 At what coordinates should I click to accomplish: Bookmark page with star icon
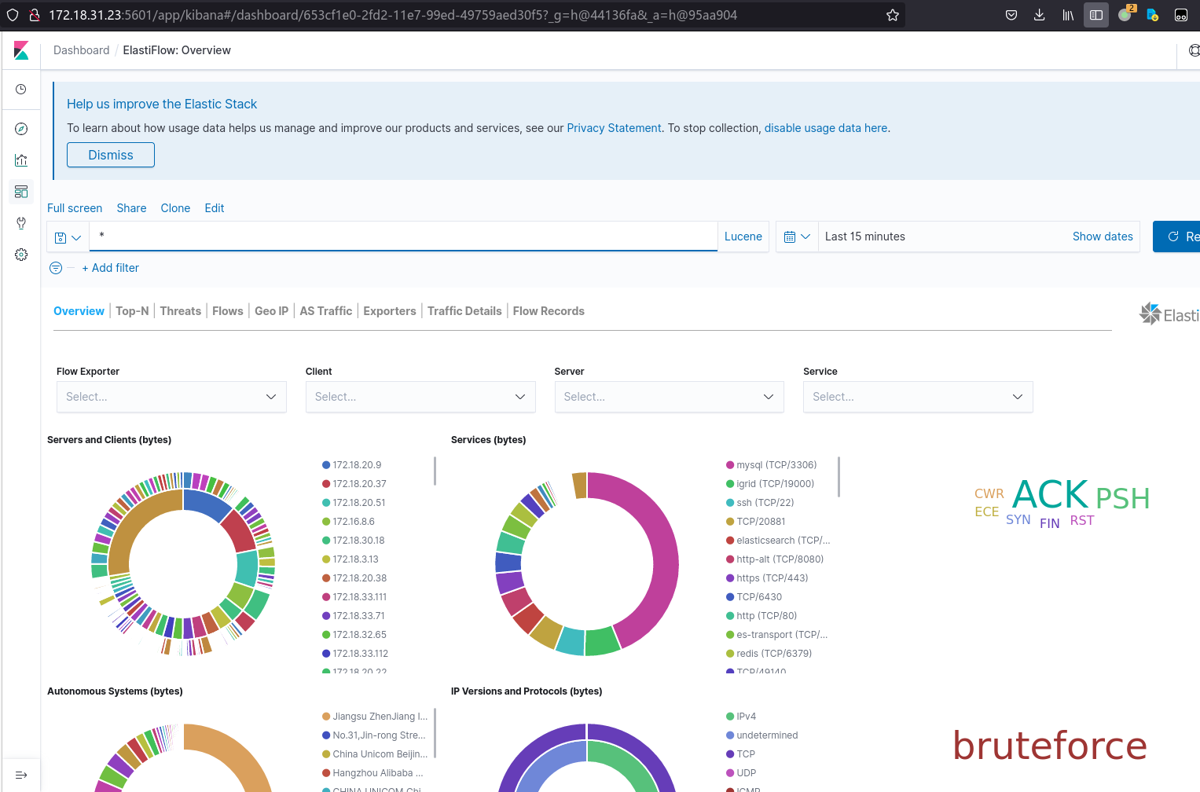[x=893, y=15]
